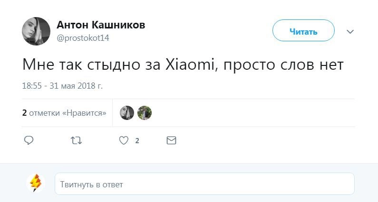Image resolution: width=378 pixels, height=202 pixels.
Task: Click the like count number beside the heart
Action: click(x=137, y=141)
